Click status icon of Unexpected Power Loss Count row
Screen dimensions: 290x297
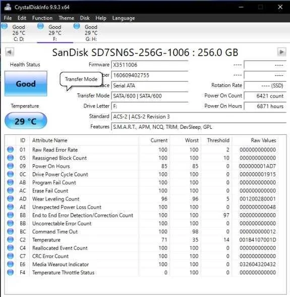click(x=11, y=207)
